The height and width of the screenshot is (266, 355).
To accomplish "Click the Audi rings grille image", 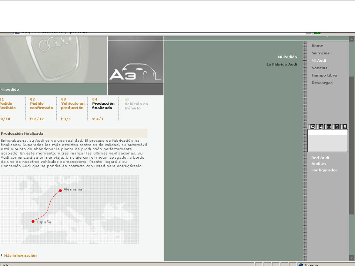I will click(x=54, y=60).
